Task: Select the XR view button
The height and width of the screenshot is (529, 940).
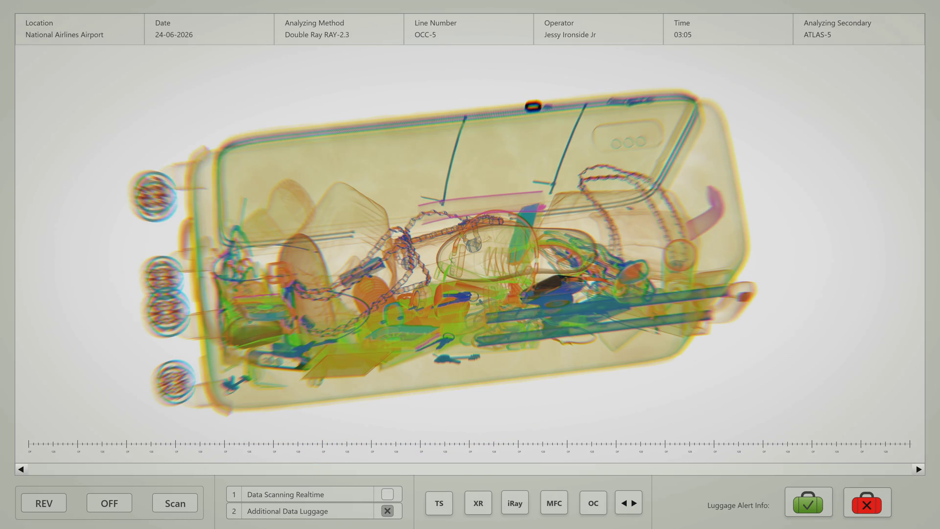Action: click(478, 503)
